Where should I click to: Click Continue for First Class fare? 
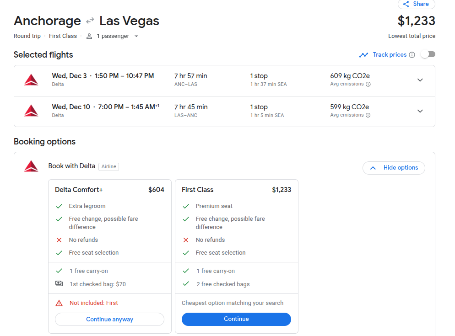tap(236, 319)
